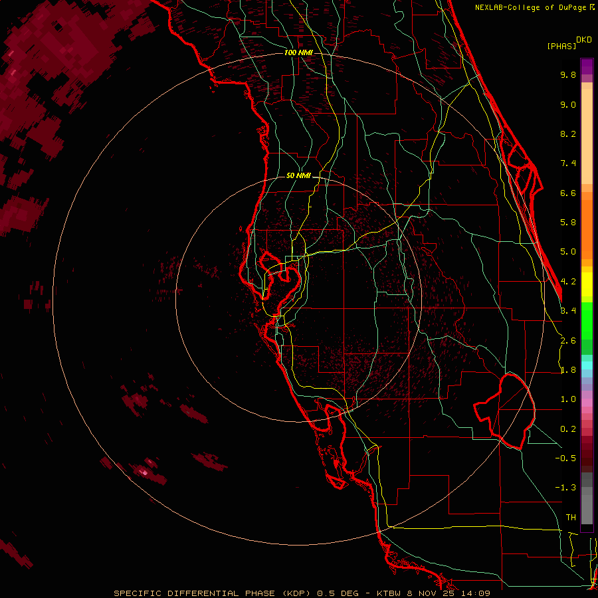Viewport: 598px width, 598px height.
Task: Click the 4.2 scale label
Action: point(568,282)
